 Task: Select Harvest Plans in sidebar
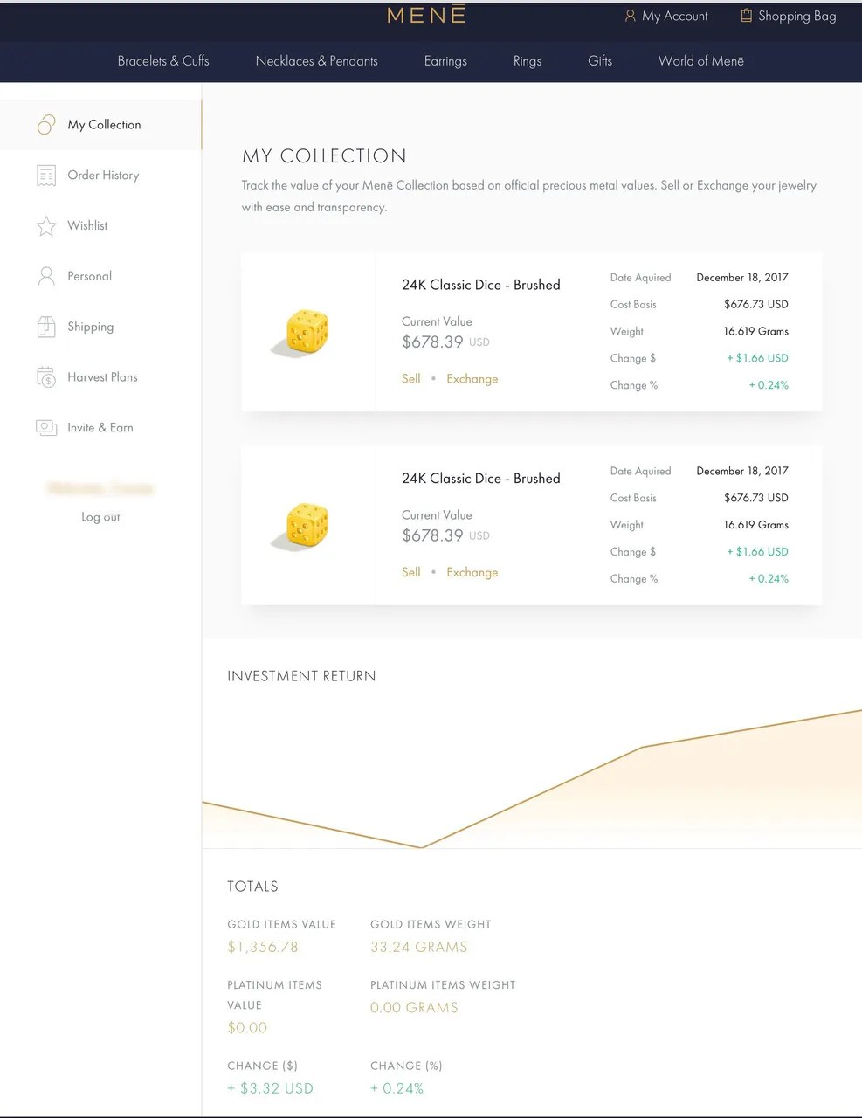[101, 377]
